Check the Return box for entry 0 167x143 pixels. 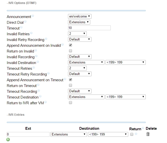coord(132,134)
